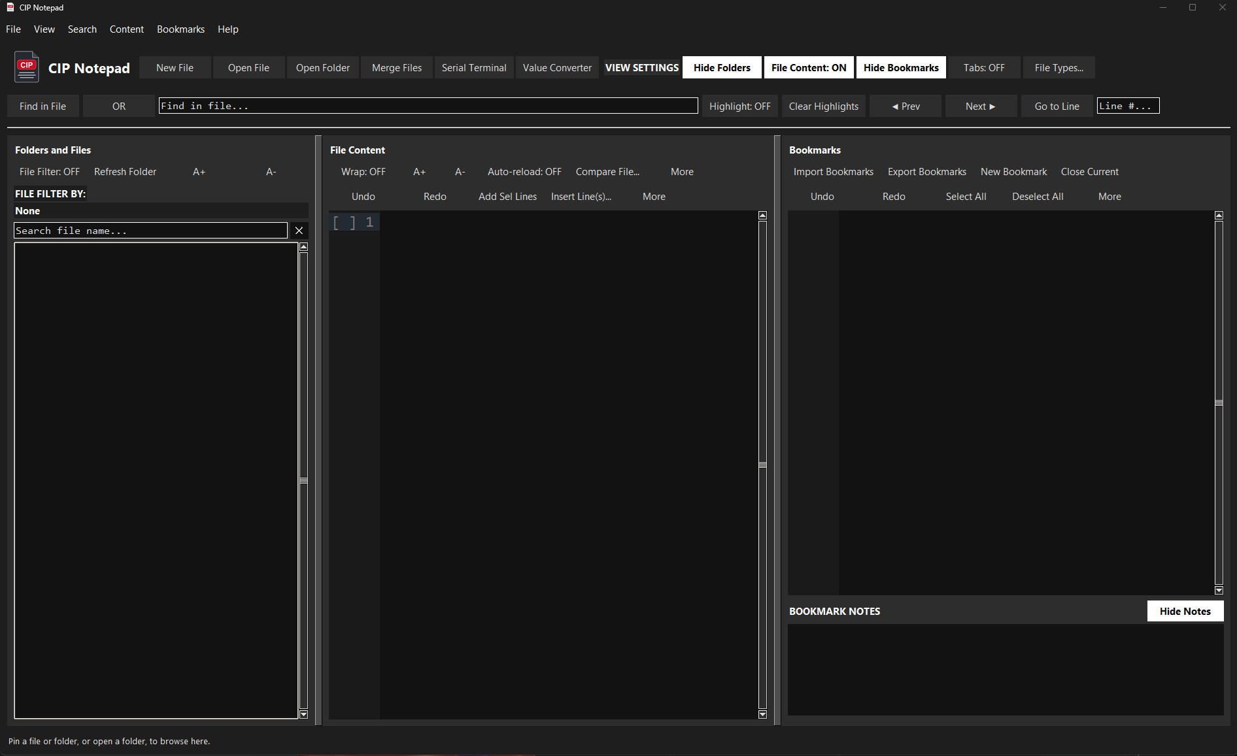Open Compare File... dialog
This screenshot has height=756, width=1237.
pyautogui.click(x=608, y=172)
